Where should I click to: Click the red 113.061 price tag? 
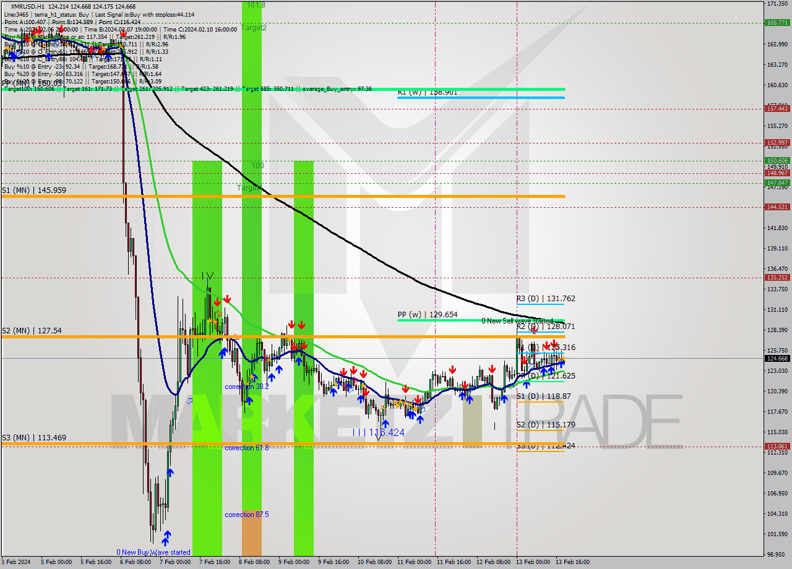(x=777, y=446)
